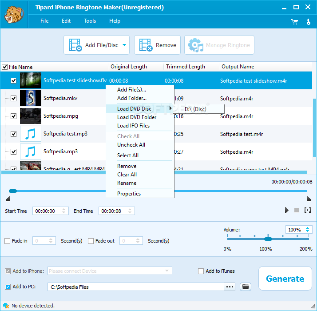Image resolution: width=317 pixels, height=311 pixels.
Task: Click the left trim start marker
Action: [x=8, y=199]
